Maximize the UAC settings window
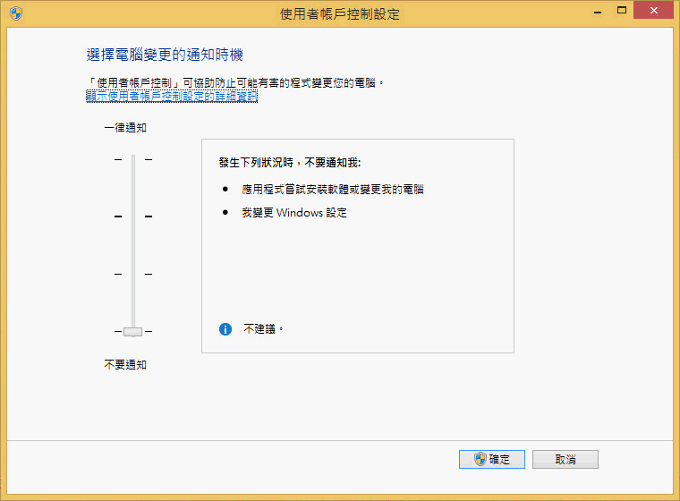The width and height of the screenshot is (680, 501). tap(622, 11)
